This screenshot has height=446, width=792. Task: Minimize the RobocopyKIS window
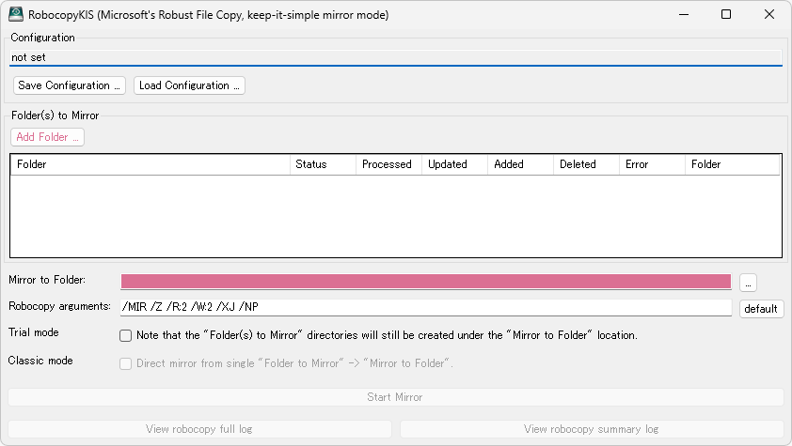tap(682, 15)
